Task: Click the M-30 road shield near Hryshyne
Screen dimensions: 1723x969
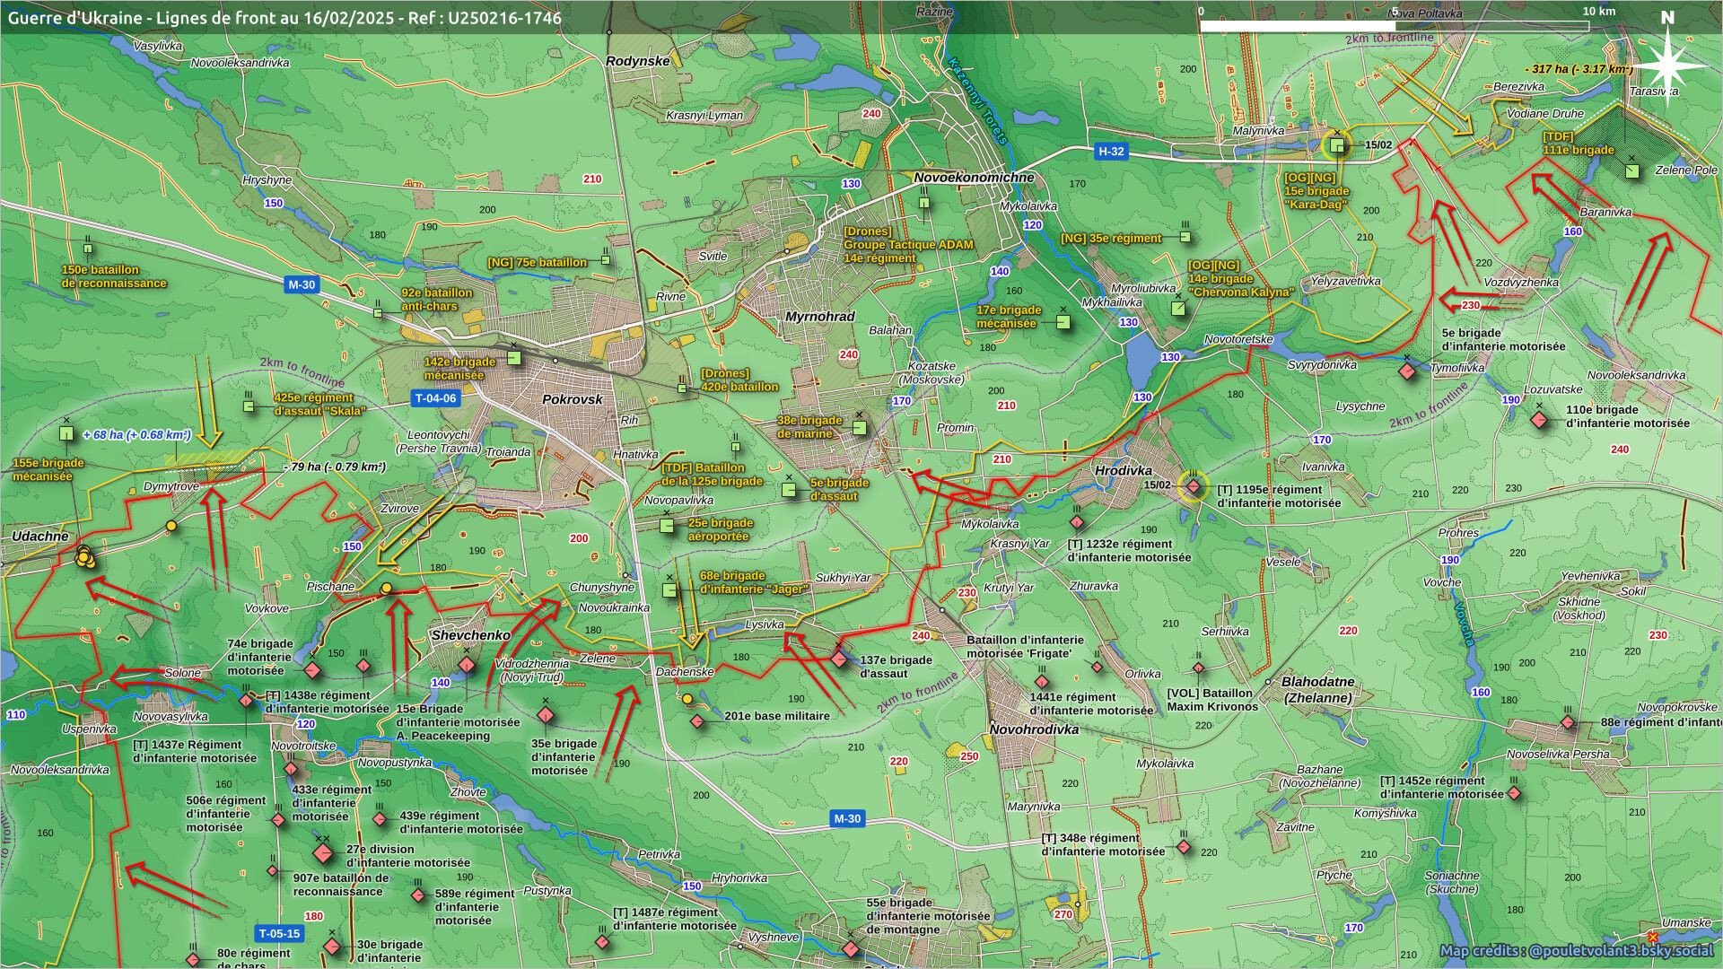Action: click(302, 284)
